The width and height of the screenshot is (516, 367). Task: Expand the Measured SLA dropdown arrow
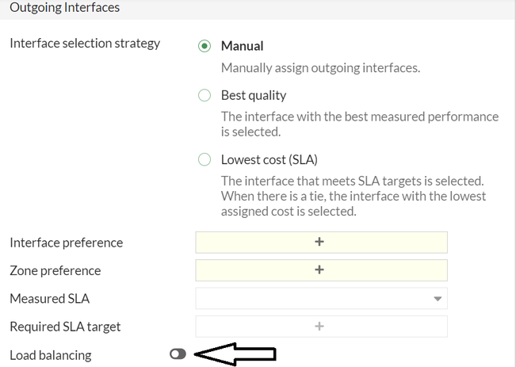tap(437, 299)
